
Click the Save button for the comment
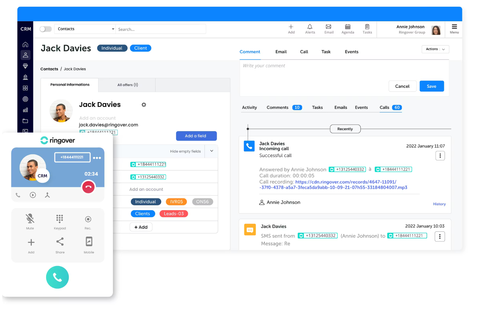click(x=431, y=86)
